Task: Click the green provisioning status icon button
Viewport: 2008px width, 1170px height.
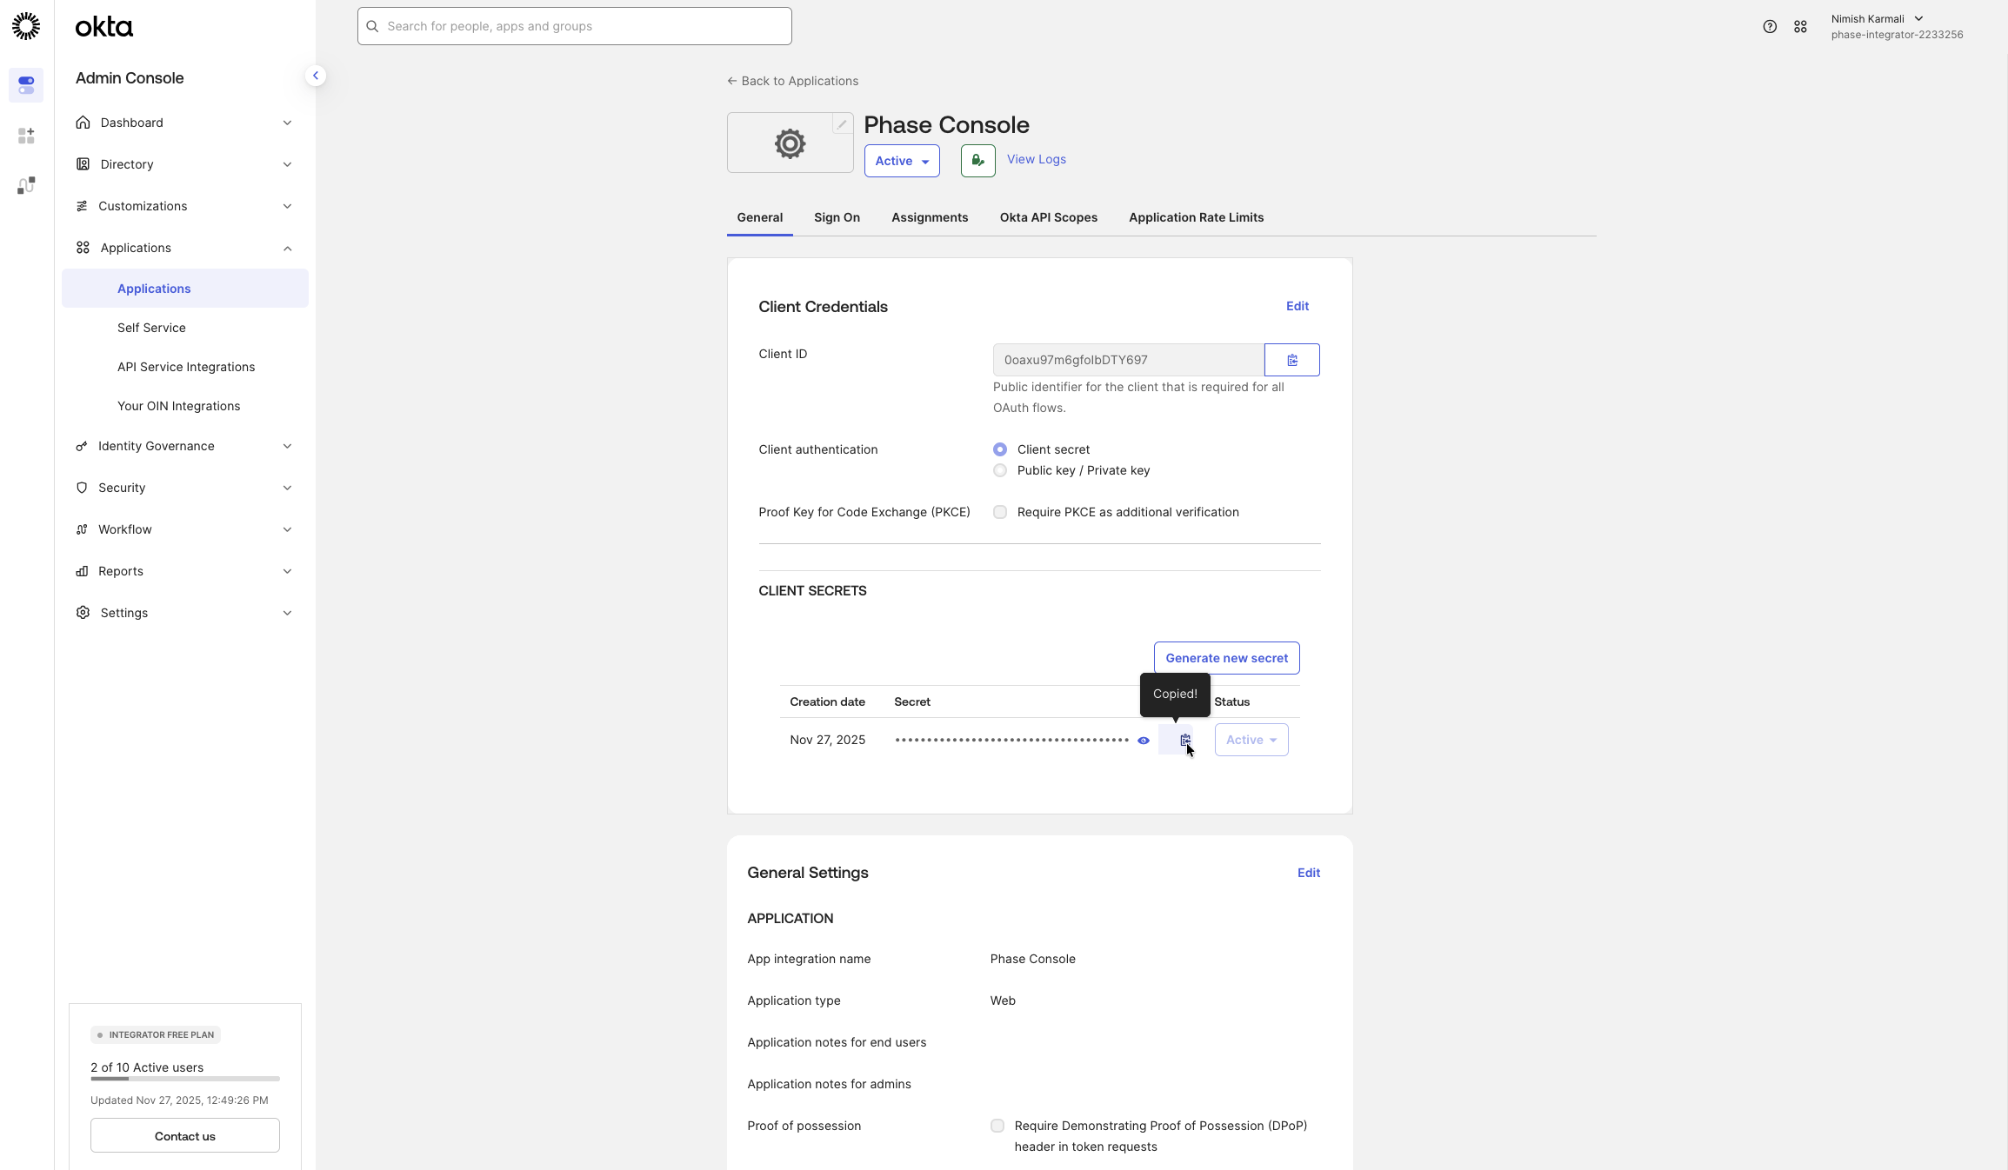Action: pyautogui.click(x=978, y=161)
